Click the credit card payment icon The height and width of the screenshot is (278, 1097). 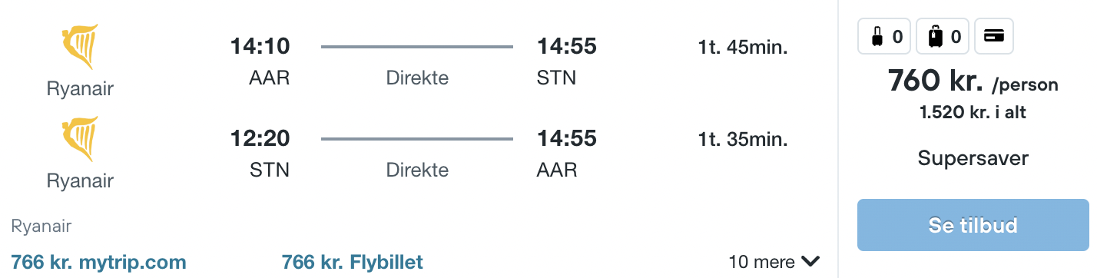pyautogui.click(x=994, y=36)
